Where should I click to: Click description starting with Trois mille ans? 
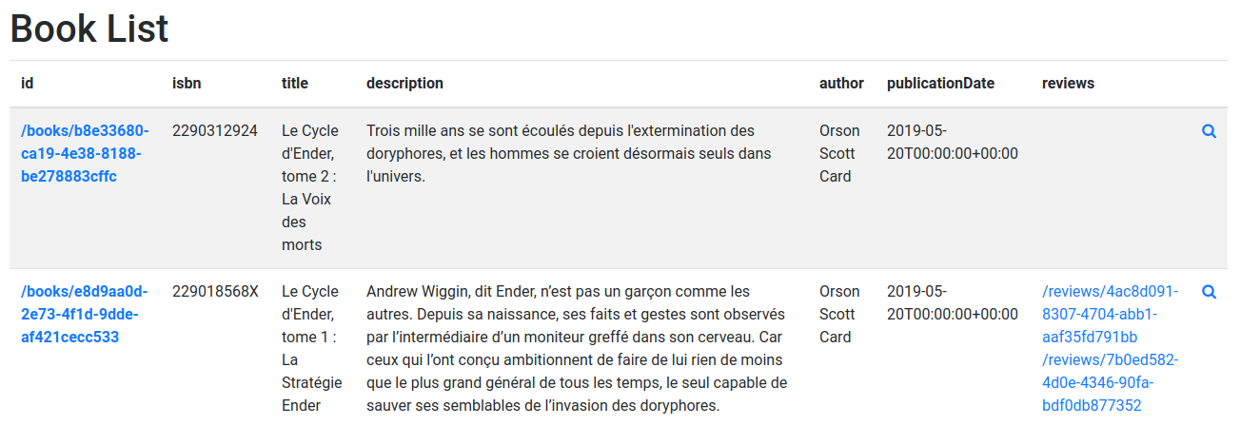pyautogui.click(x=561, y=153)
